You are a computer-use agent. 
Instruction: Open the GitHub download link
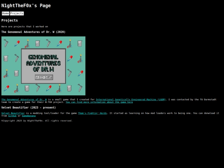12,116
